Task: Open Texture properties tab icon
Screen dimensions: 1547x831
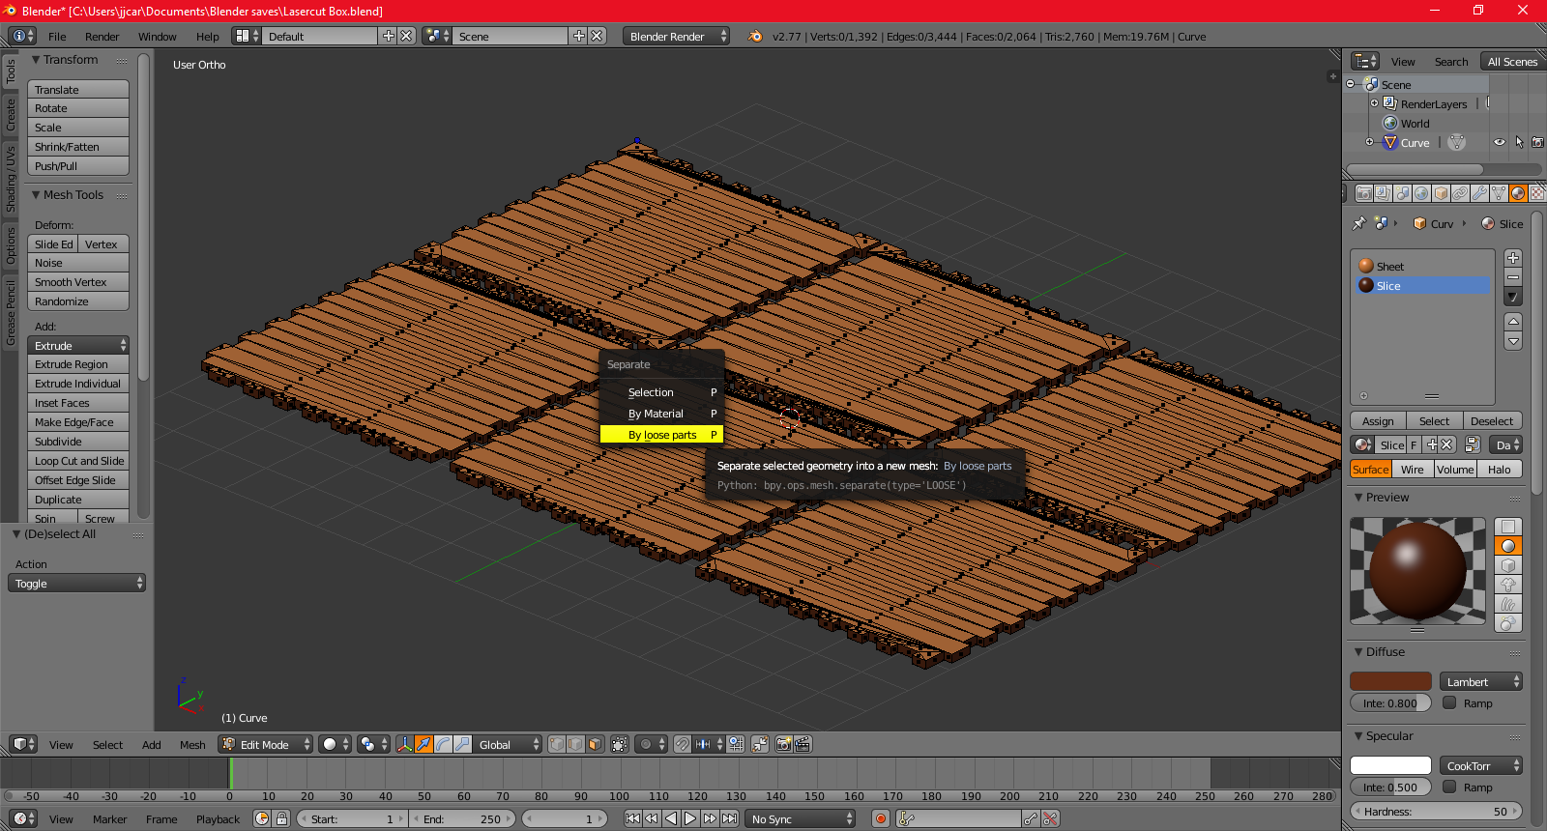Action: [x=1537, y=193]
